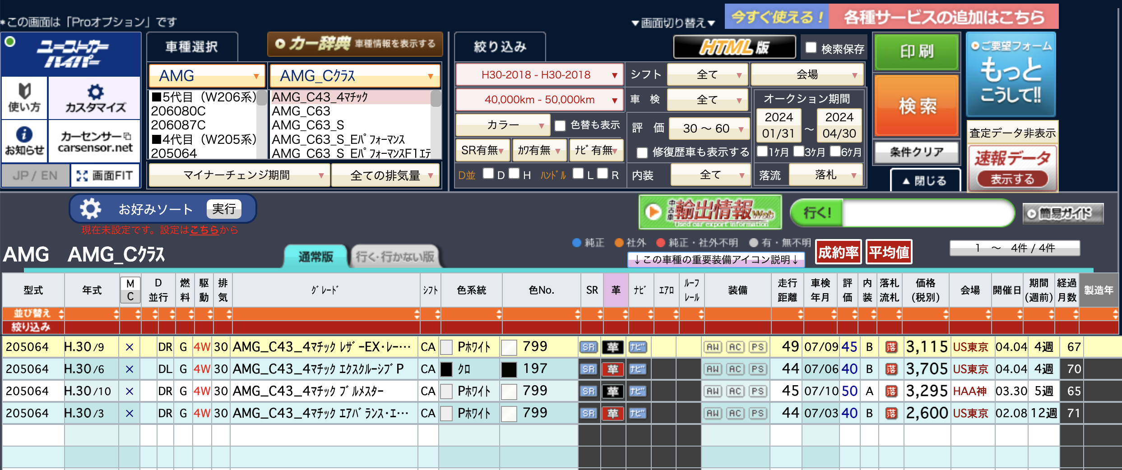The height and width of the screenshot is (470, 1122).
Task: Sort the 価格 column with its arrows
Action: tap(946, 314)
